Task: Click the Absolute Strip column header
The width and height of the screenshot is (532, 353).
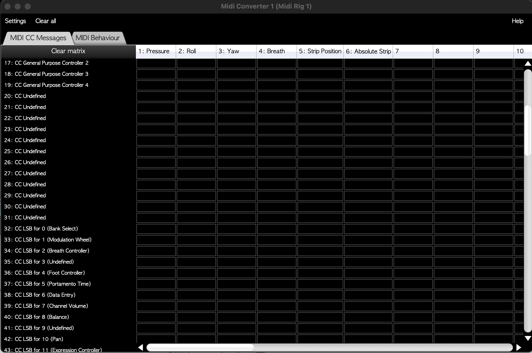Action: (368, 51)
